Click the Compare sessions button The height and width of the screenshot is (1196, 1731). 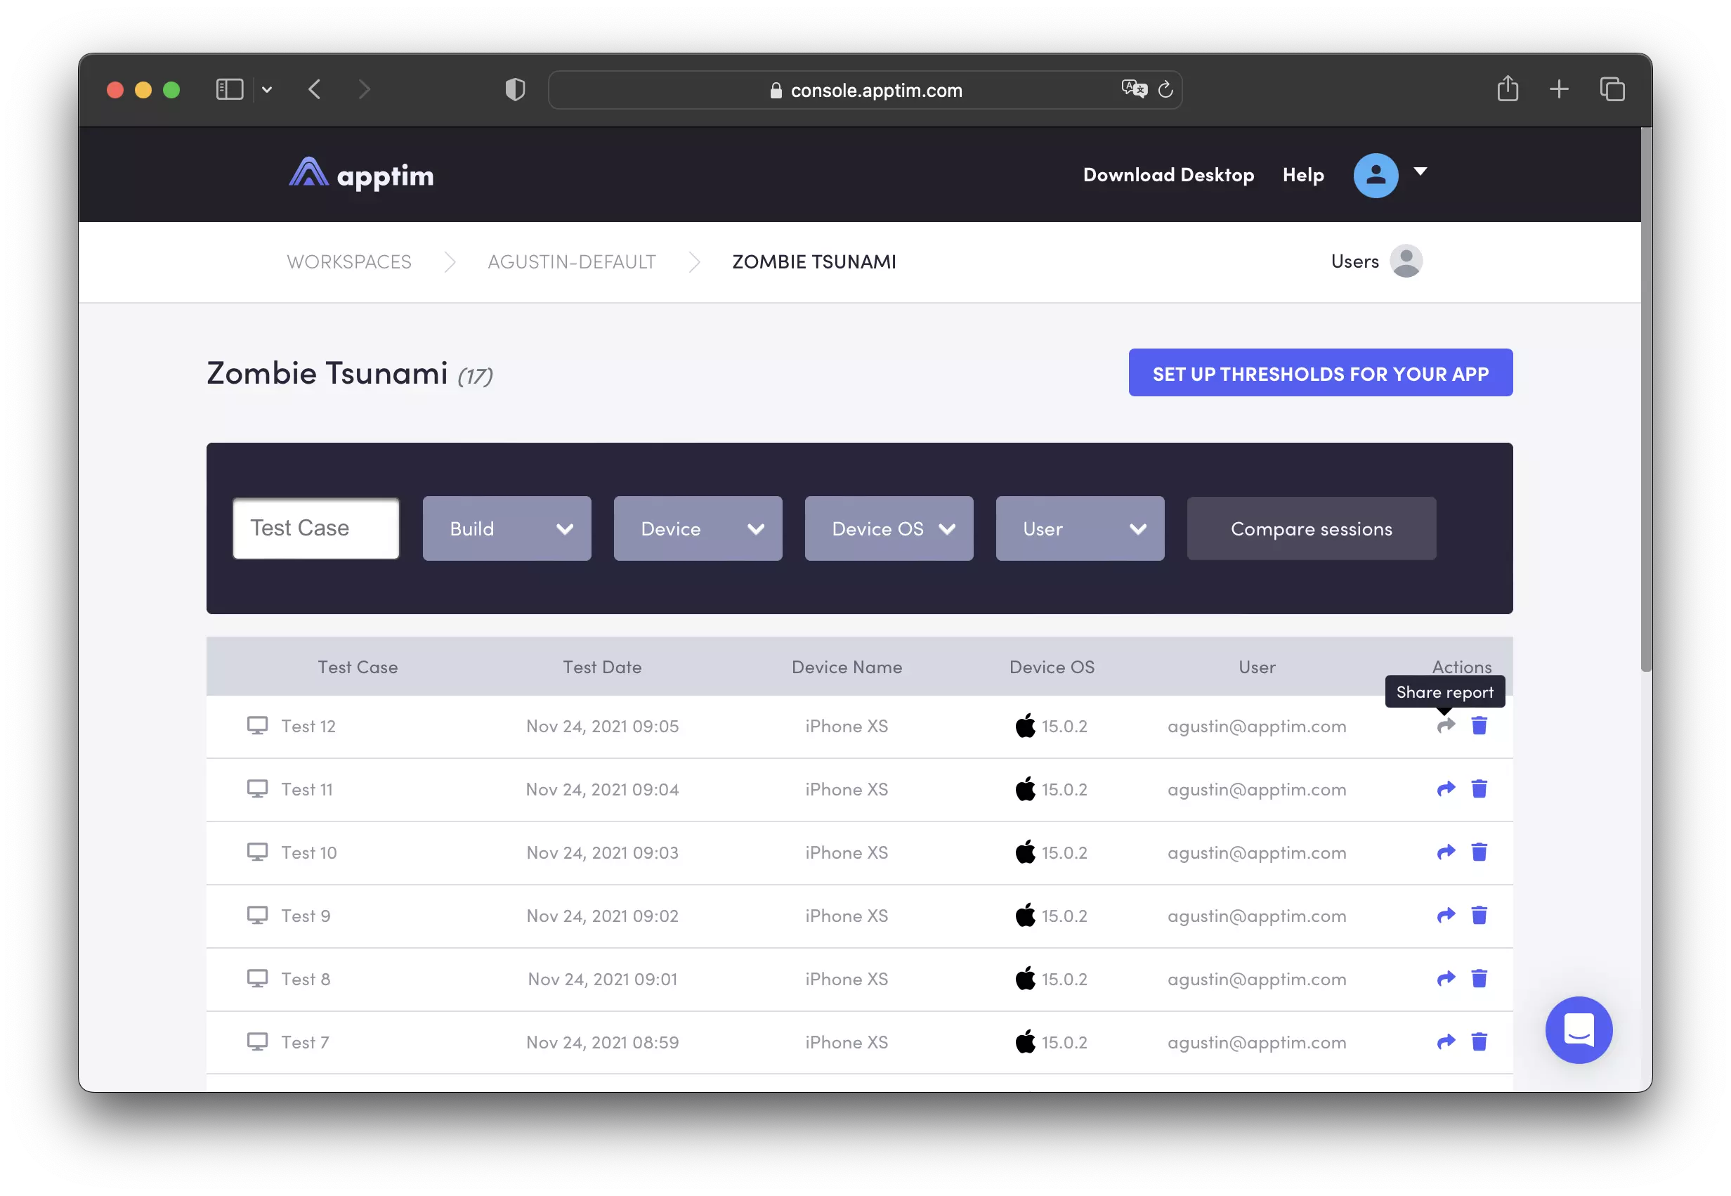pos(1311,528)
